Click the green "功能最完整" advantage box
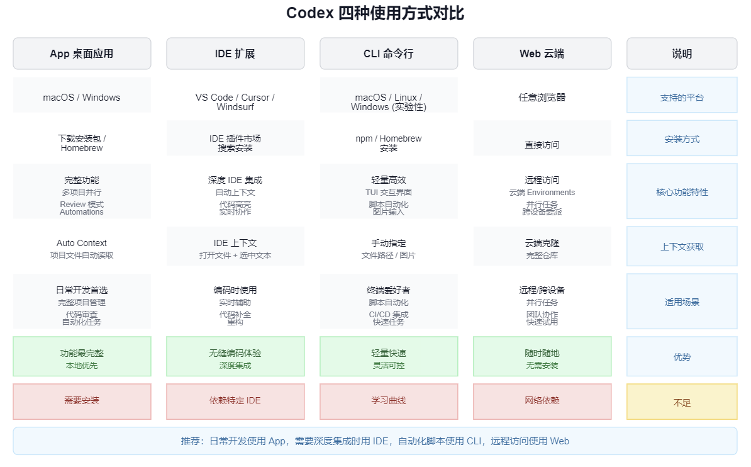The width and height of the screenshot is (751, 467). pos(82,356)
